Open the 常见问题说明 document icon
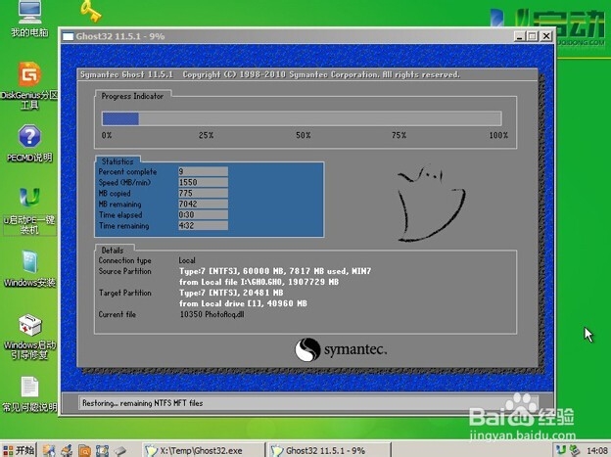The height and width of the screenshot is (457, 611). click(29, 394)
